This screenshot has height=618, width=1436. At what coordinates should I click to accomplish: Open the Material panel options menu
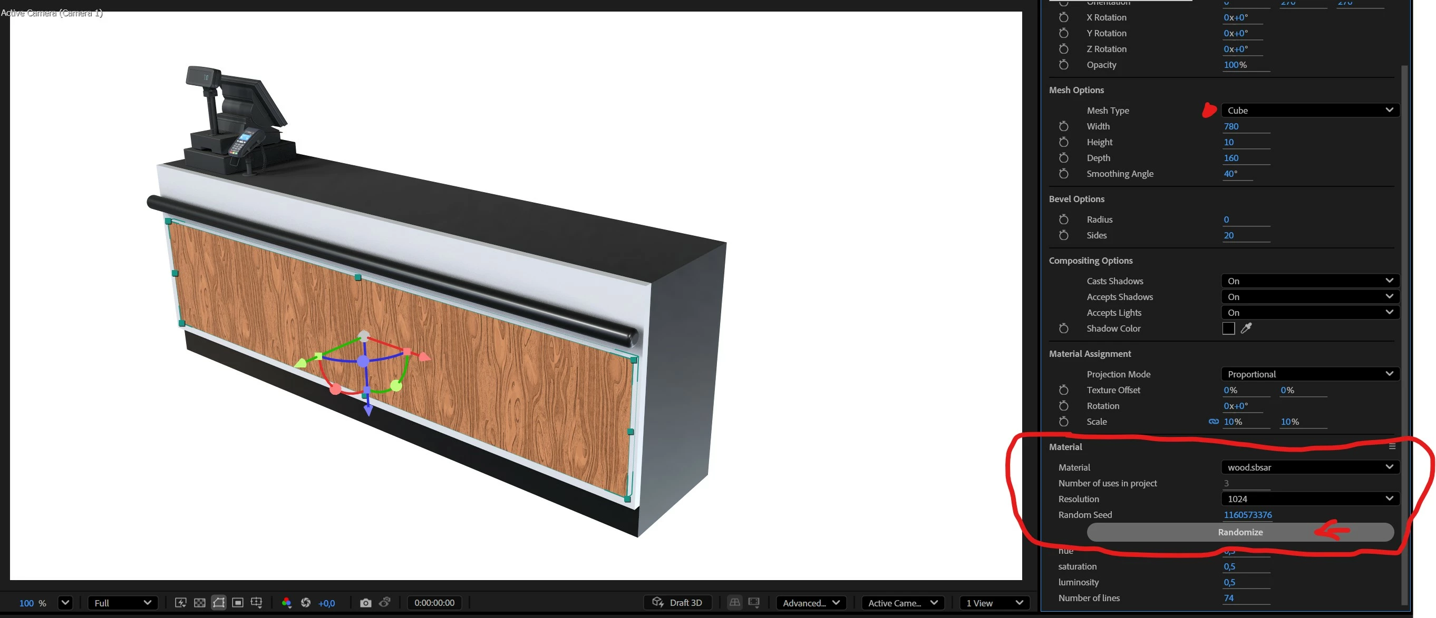click(x=1392, y=446)
